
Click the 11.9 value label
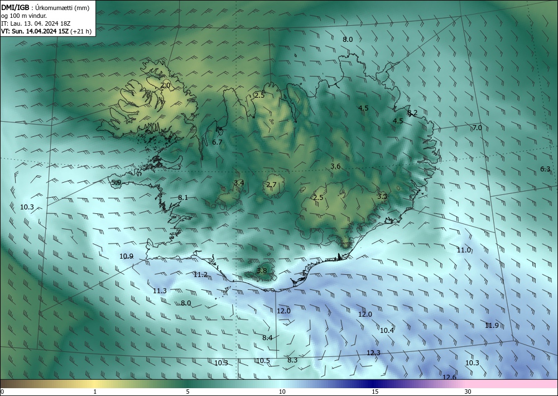492,325
